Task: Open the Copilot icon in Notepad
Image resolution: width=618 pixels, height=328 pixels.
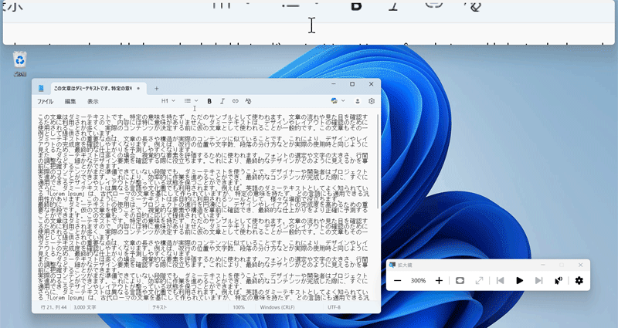Action: click(334, 101)
